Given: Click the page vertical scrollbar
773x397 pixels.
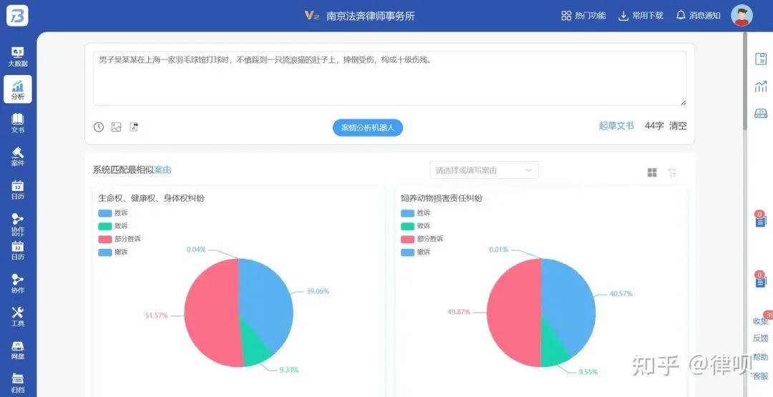Looking at the screenshot, I should (745, 82).
